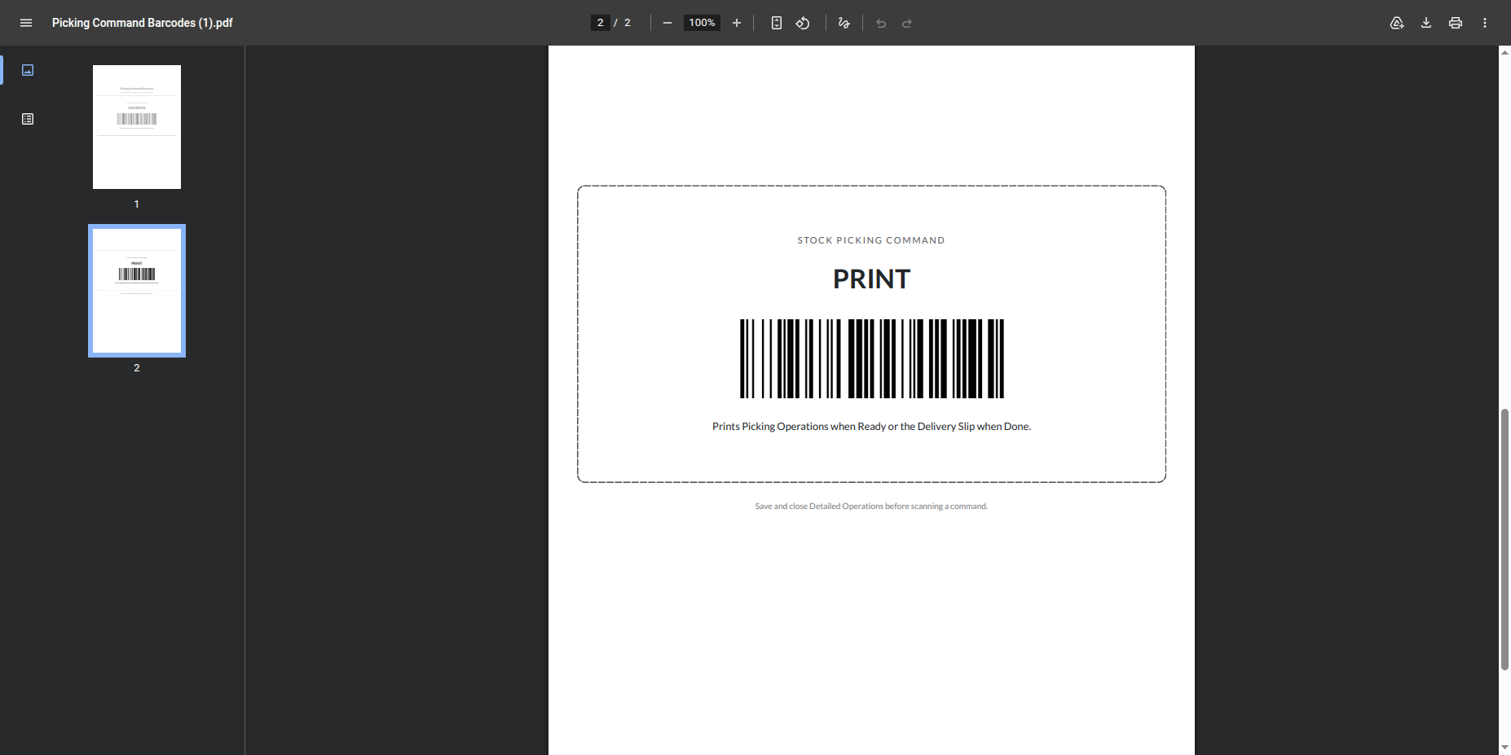Toggle fit to page button

[x=777, y=23]
